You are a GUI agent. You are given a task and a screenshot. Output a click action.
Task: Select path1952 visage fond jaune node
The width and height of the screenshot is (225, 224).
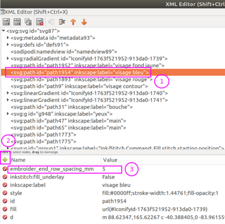[x=87, y=65]
